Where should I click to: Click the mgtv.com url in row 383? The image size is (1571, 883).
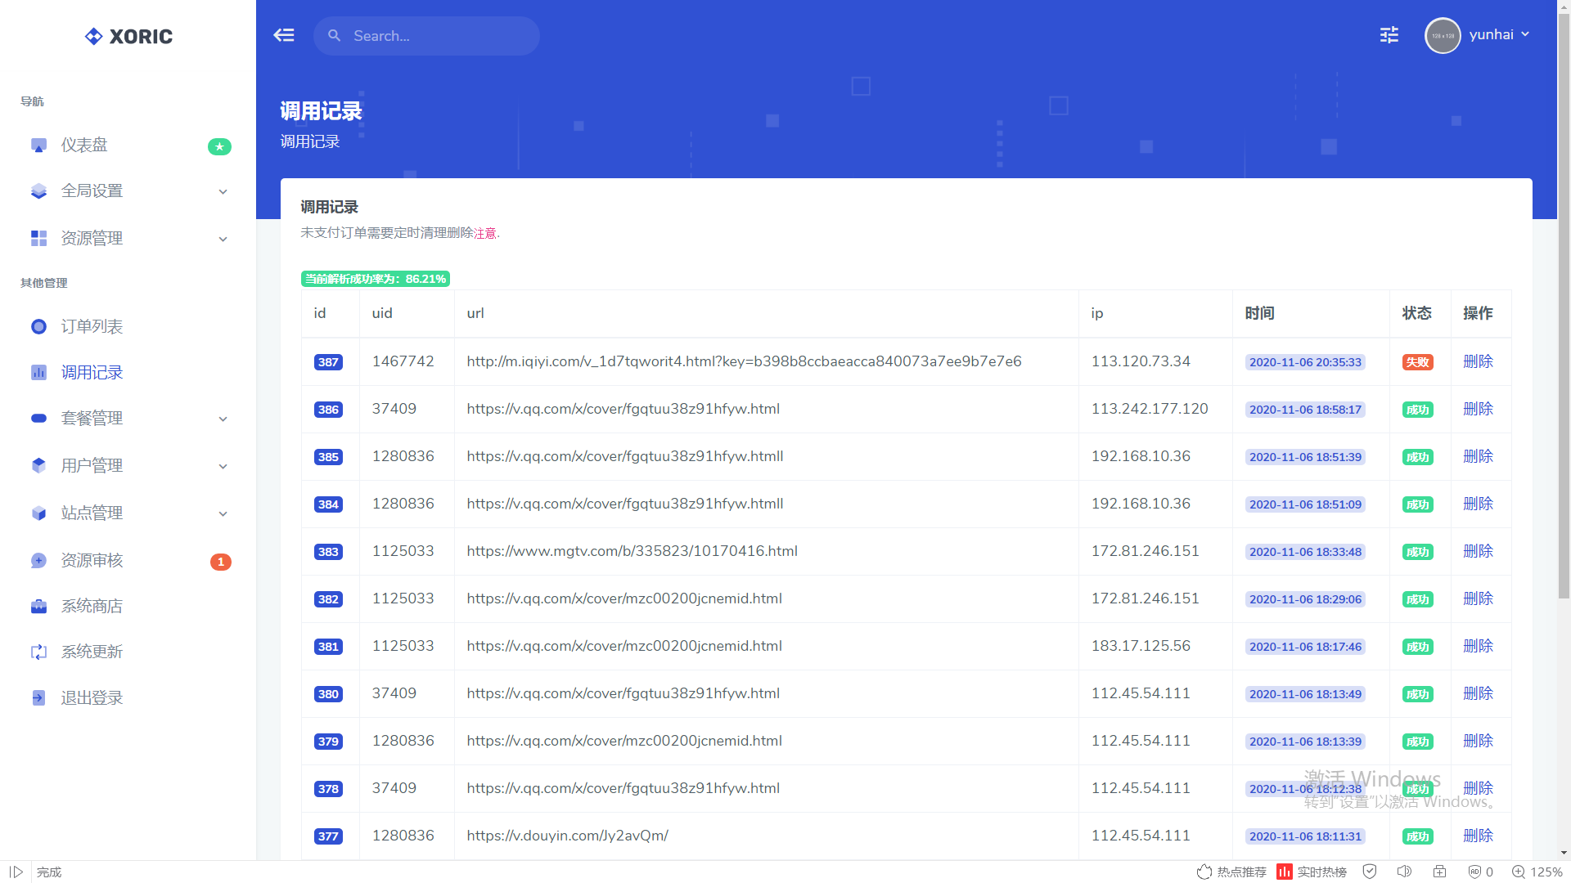632,551
